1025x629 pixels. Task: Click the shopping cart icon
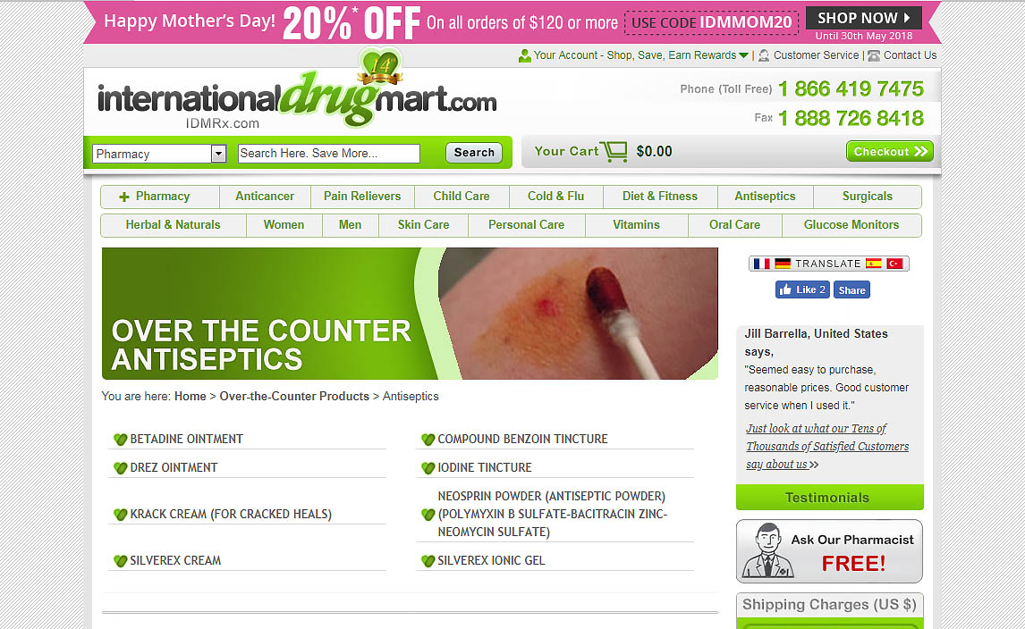[x=614, y=152]
